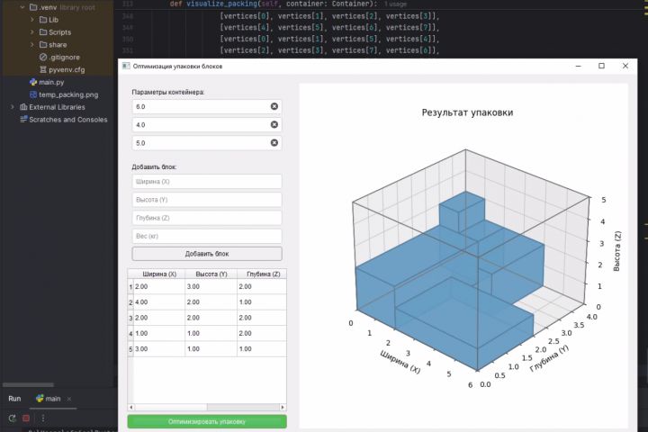Viewport: 648px width, 432px height.
Task: Clear the 6.0 container field
Action: pyautogui.click(x=274, y=107)
